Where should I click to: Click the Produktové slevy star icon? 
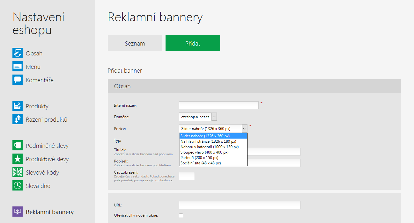point(18,159)
